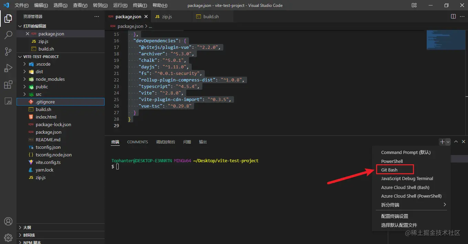Open the 编辑(E) menu
This screenshot has width=468, height=244.
tap(41, 5)
